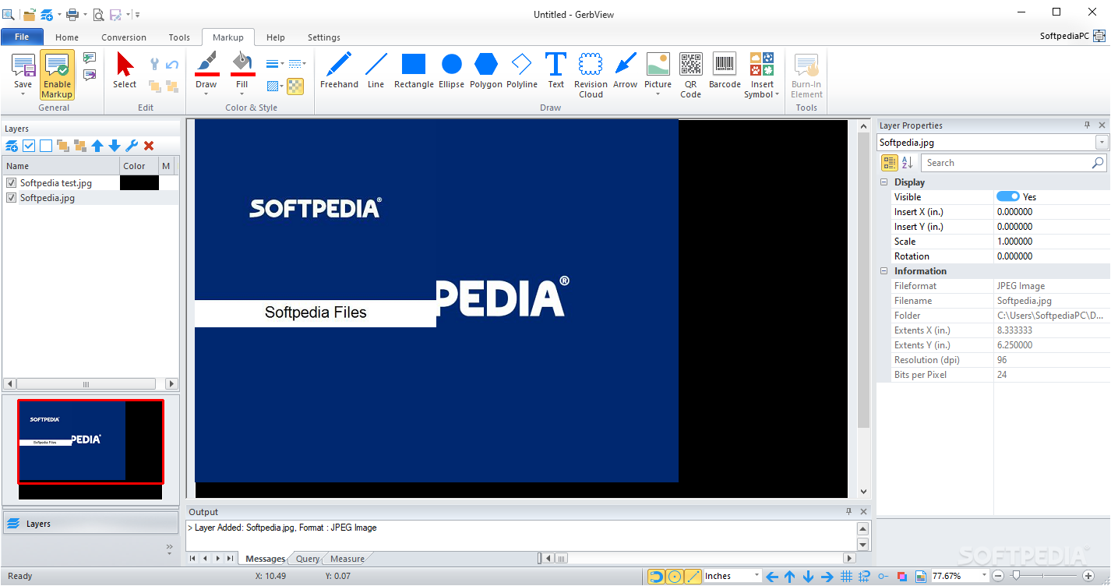The width and height of the screenshot is (1111, 586).
Task: Delete layer with the red X icon
Action: (x=149, y=146)
